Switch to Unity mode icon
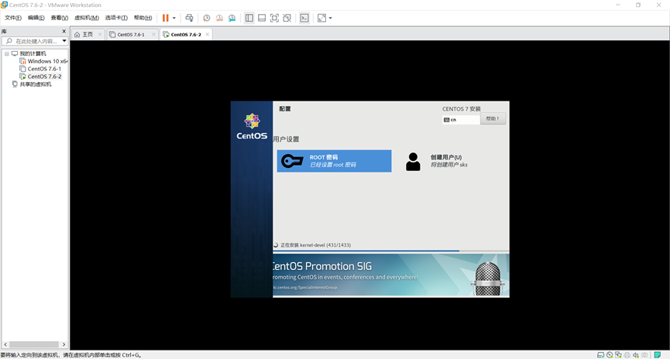Viewport: 670px width, 359px height. tap(287, 18)
